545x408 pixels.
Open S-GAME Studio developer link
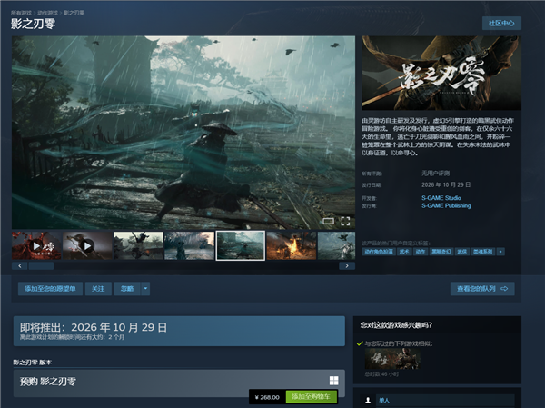point(441,198)
